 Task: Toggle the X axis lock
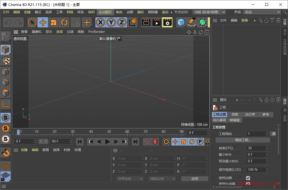100,22
